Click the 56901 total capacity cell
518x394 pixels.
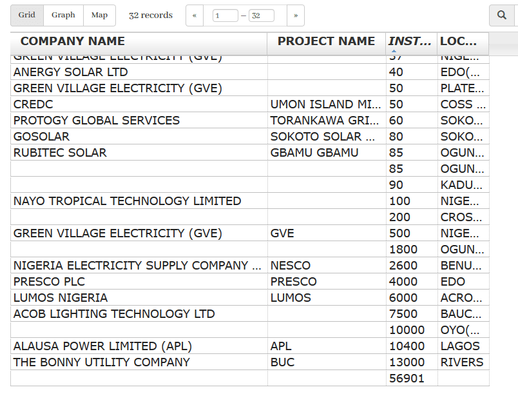[407, 379]
